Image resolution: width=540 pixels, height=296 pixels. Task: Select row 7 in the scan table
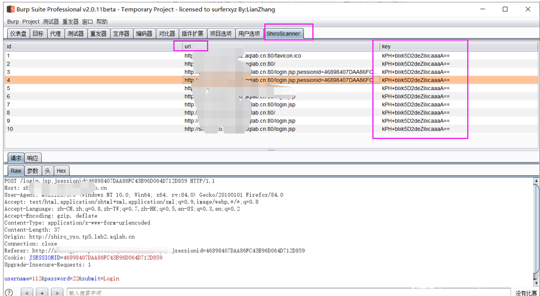(x=179, y=104)
